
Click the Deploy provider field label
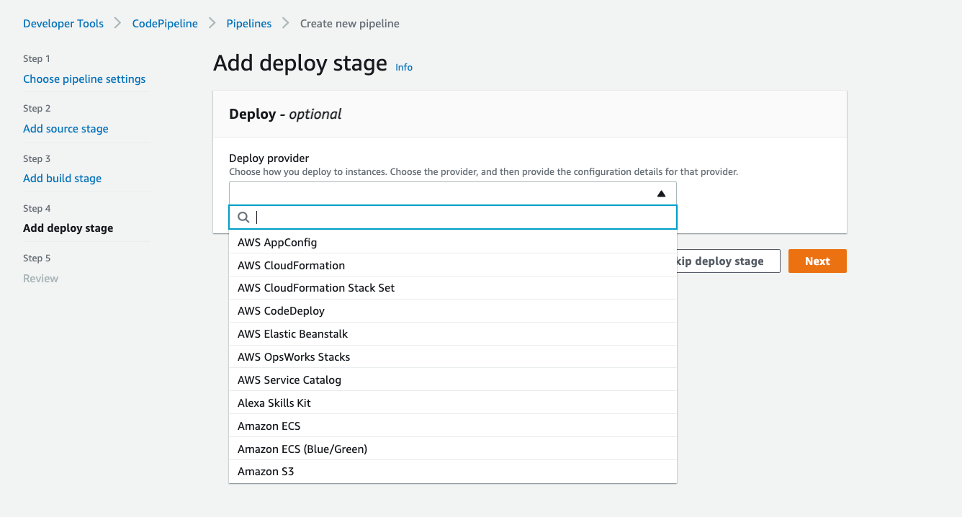tap(269, 158)
